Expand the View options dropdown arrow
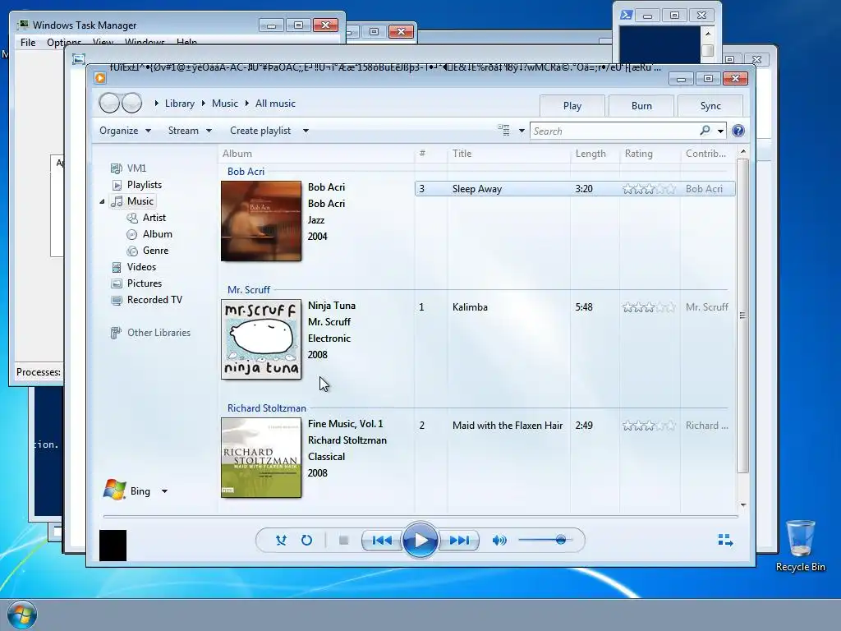This screenshot has width=841, height=631. 522,131
